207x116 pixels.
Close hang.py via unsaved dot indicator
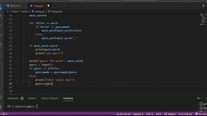coord(49,6)
